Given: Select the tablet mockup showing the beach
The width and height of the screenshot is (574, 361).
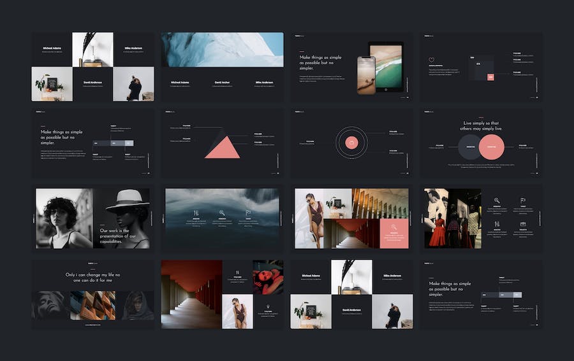Looking at the screenshot, I should (385, 67).
